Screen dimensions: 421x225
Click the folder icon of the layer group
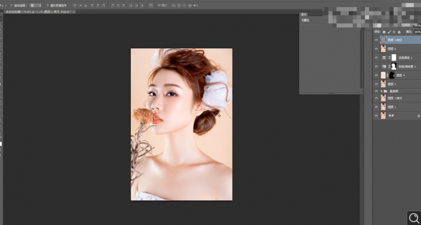(x=385, y=91)
